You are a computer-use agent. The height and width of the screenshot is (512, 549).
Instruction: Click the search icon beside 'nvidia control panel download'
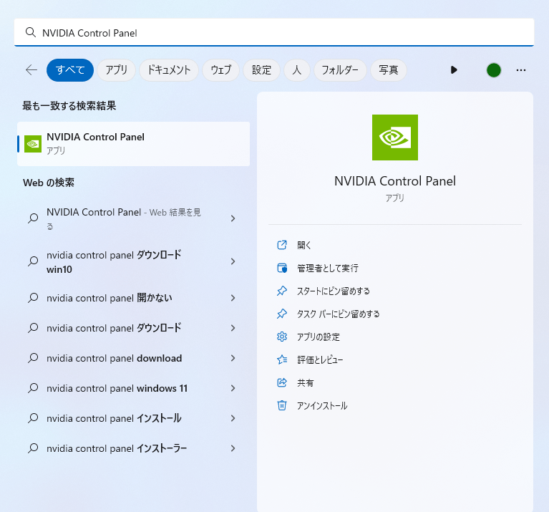click(33, 358)
